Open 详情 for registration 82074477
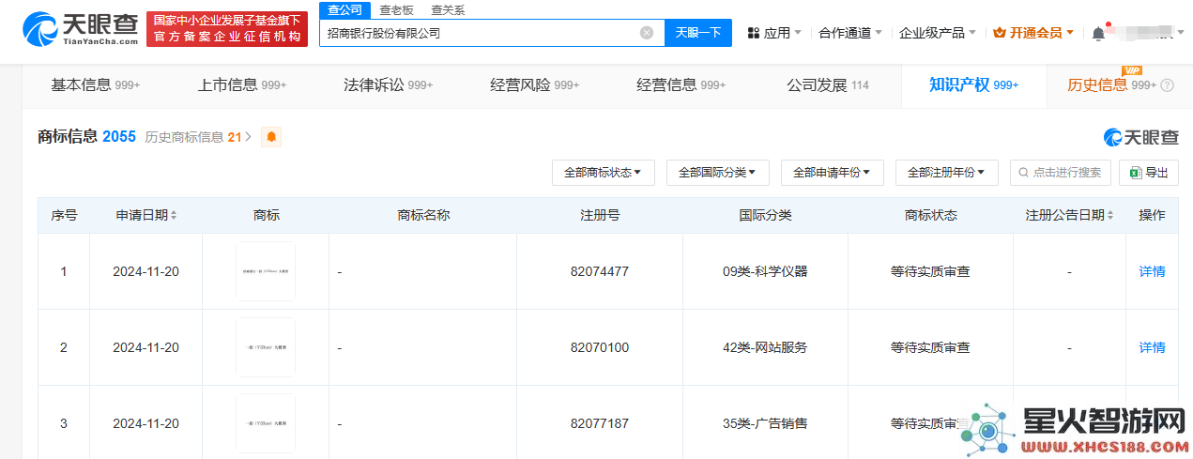 click(x=1152, y=271)
